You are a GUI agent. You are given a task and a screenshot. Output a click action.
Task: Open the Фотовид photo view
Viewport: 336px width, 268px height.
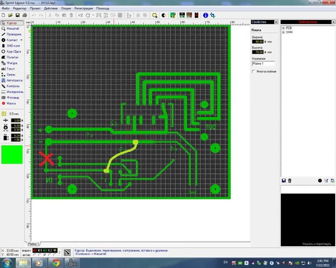(11, 98)
